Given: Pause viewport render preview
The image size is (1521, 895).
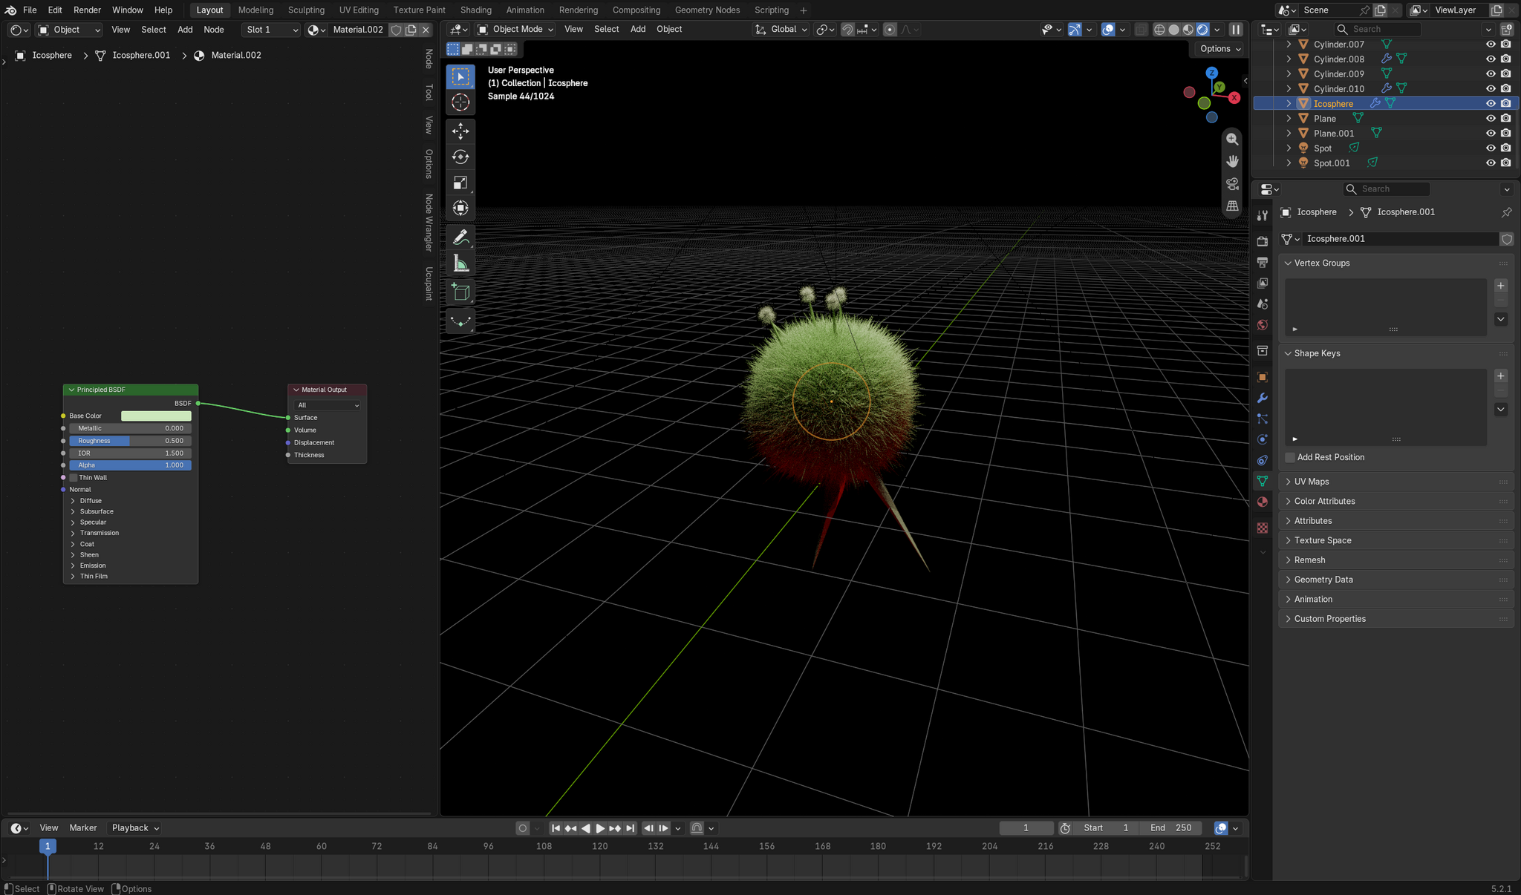Looking at the screenshot, I should click(x=1236, y=30).
